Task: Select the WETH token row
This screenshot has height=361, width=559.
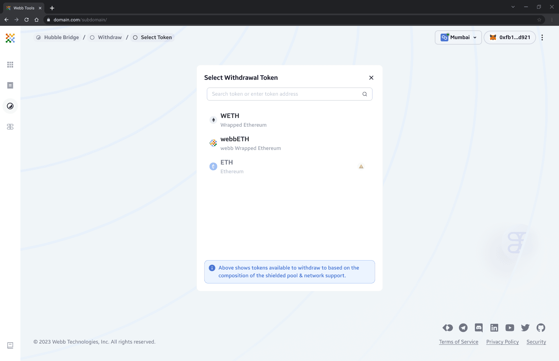Action: (290, 120)
